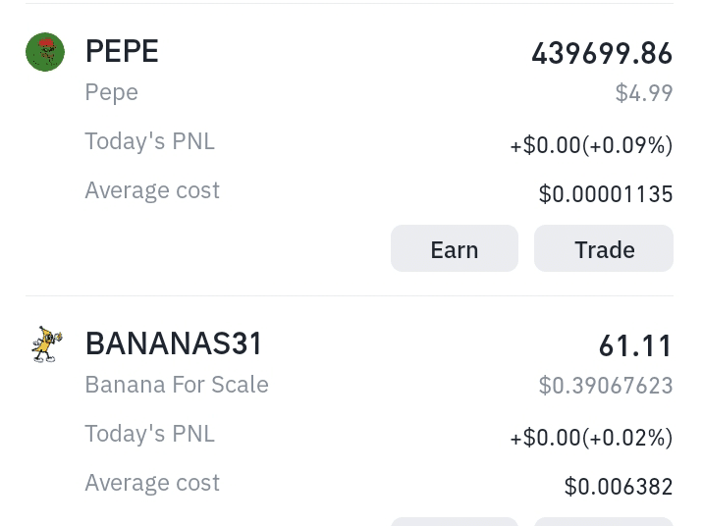This screenshot has width=703, height=526.
Task: Tap the BANANAS31 banana mascot icon
Action: [46, 344]
